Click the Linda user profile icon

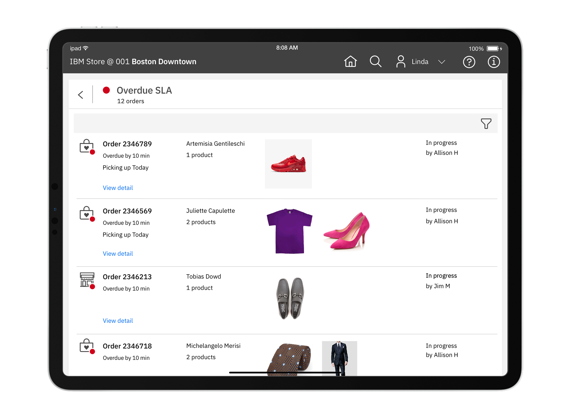pos(401,62)
